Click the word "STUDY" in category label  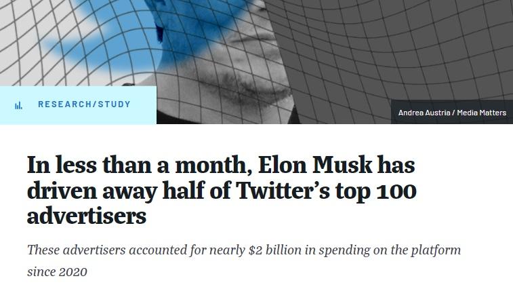[114, 104]
